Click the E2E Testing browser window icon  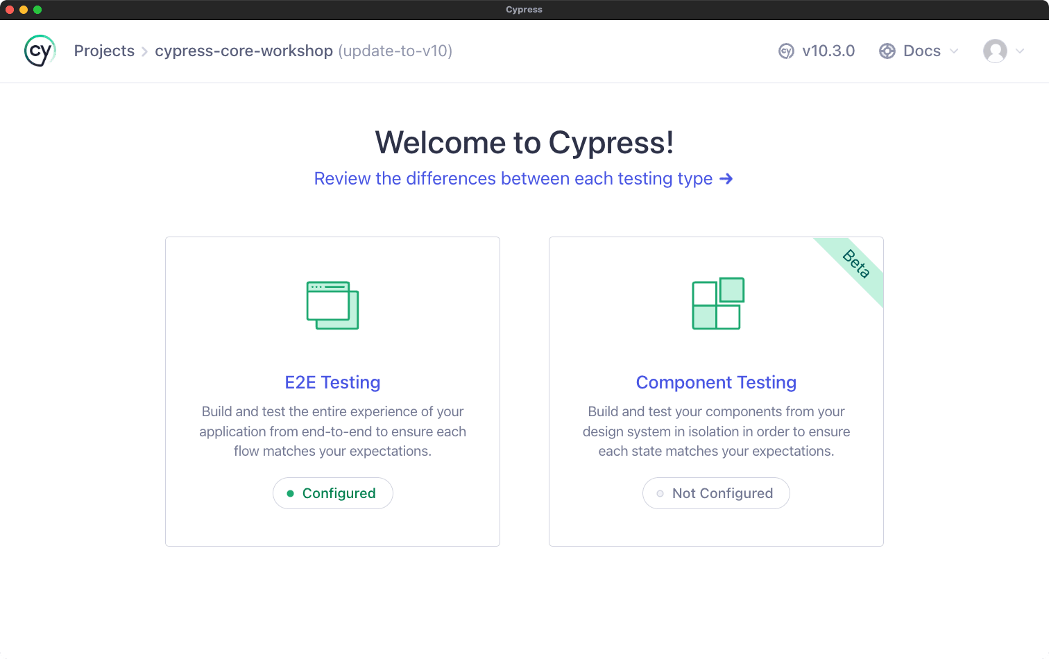pyautogui.click(x=333, y=305)
